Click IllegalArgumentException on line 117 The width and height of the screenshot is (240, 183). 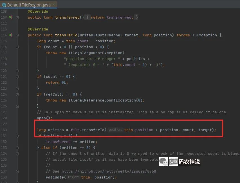point(95,53)
